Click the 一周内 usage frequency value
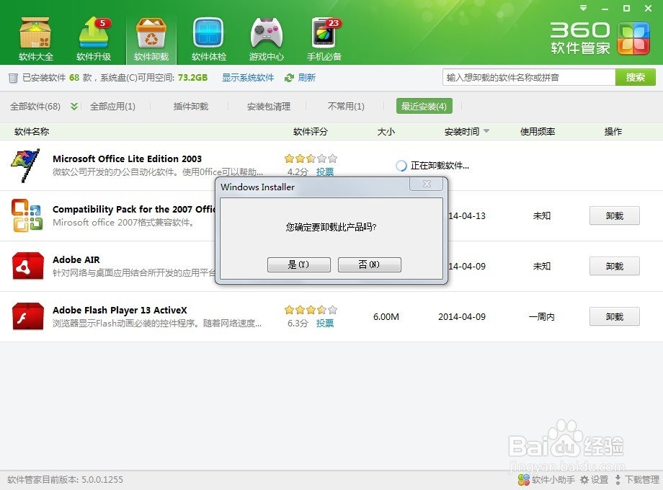 (542, 316)
